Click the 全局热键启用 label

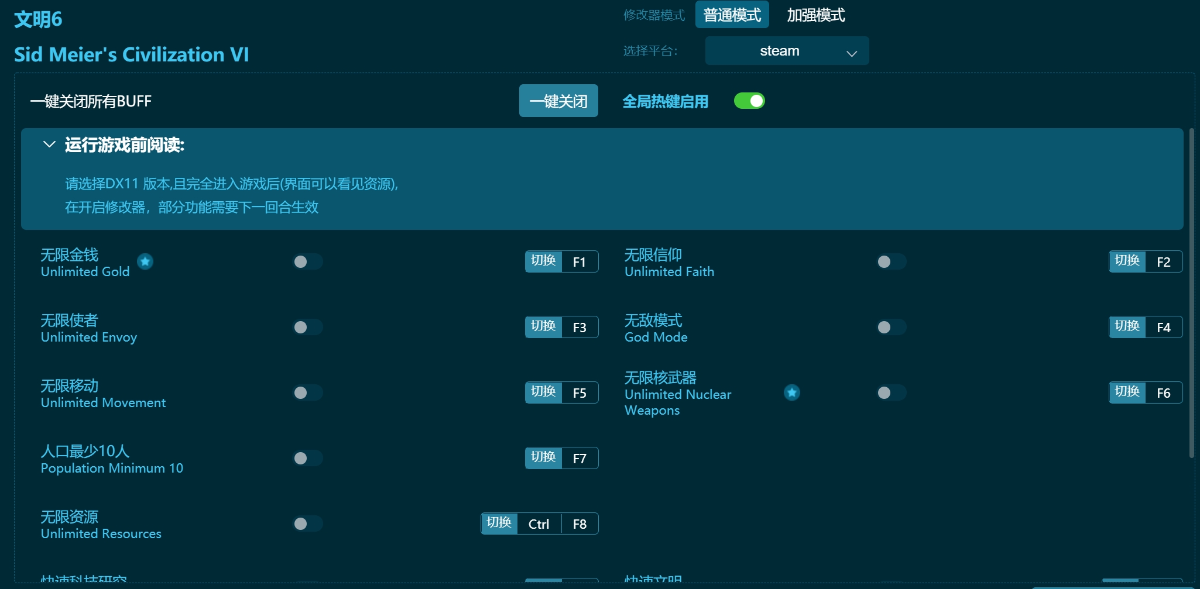pyautogui.click(x=665, y=101)
